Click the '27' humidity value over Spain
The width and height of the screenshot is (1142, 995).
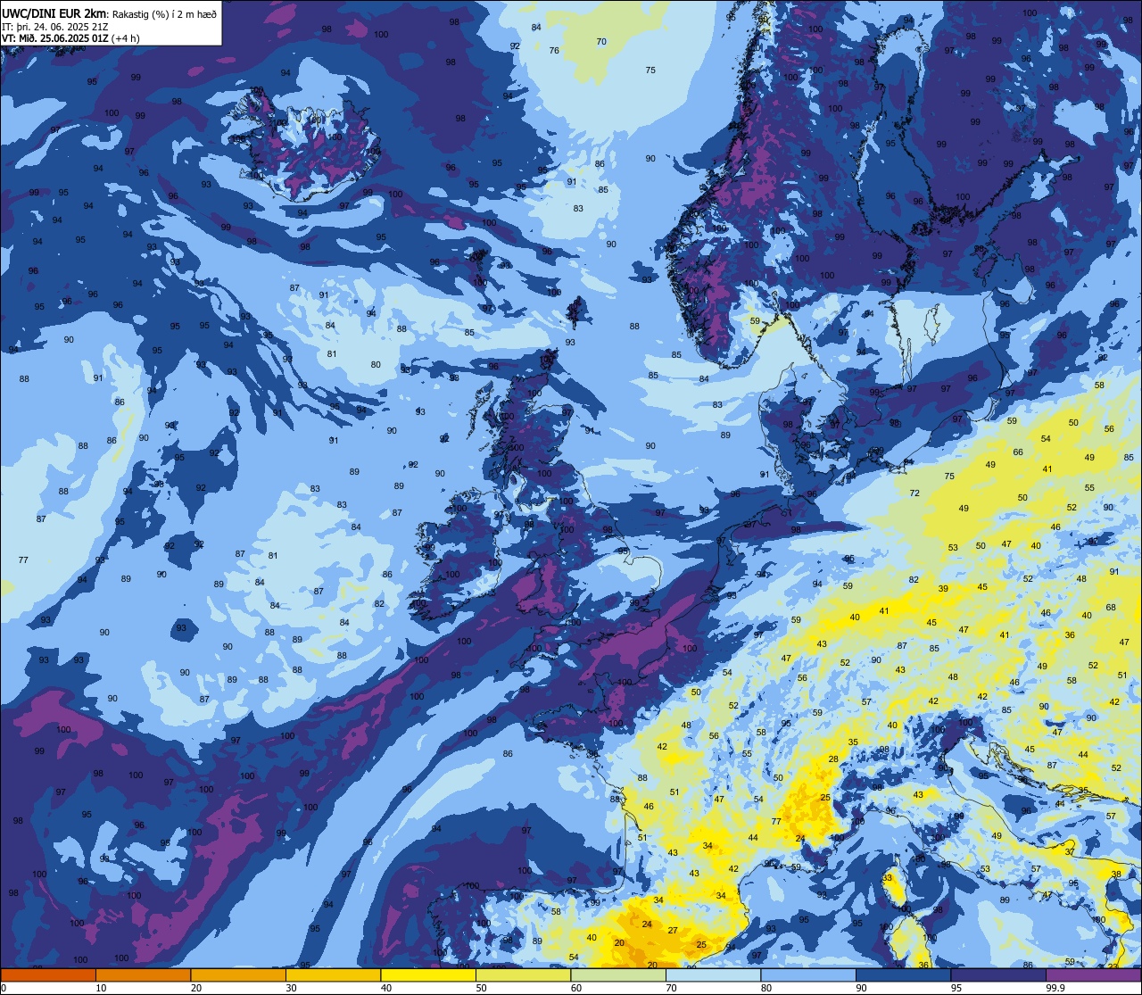coord(673,931)
